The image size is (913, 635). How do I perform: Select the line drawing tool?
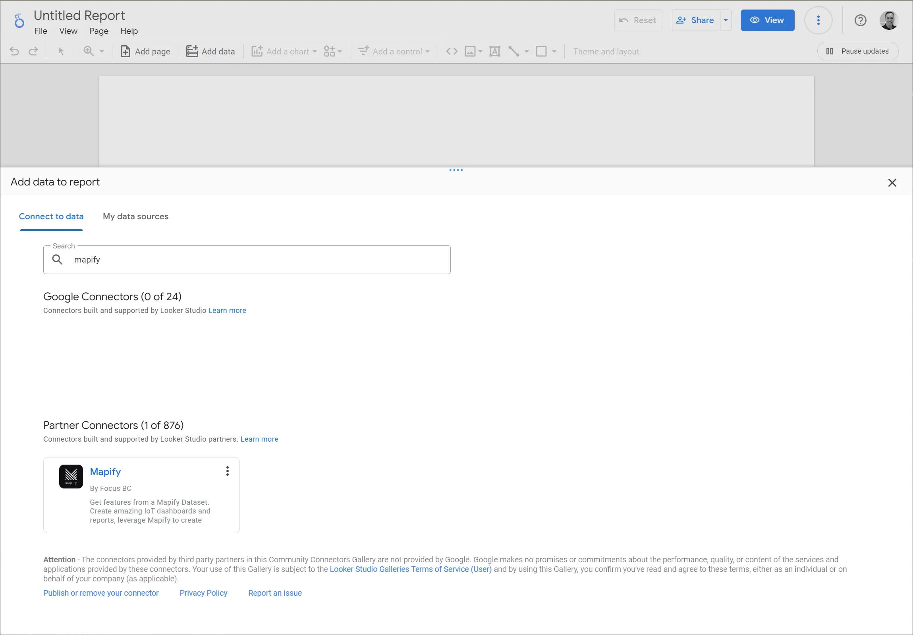[x=514, y=51]
